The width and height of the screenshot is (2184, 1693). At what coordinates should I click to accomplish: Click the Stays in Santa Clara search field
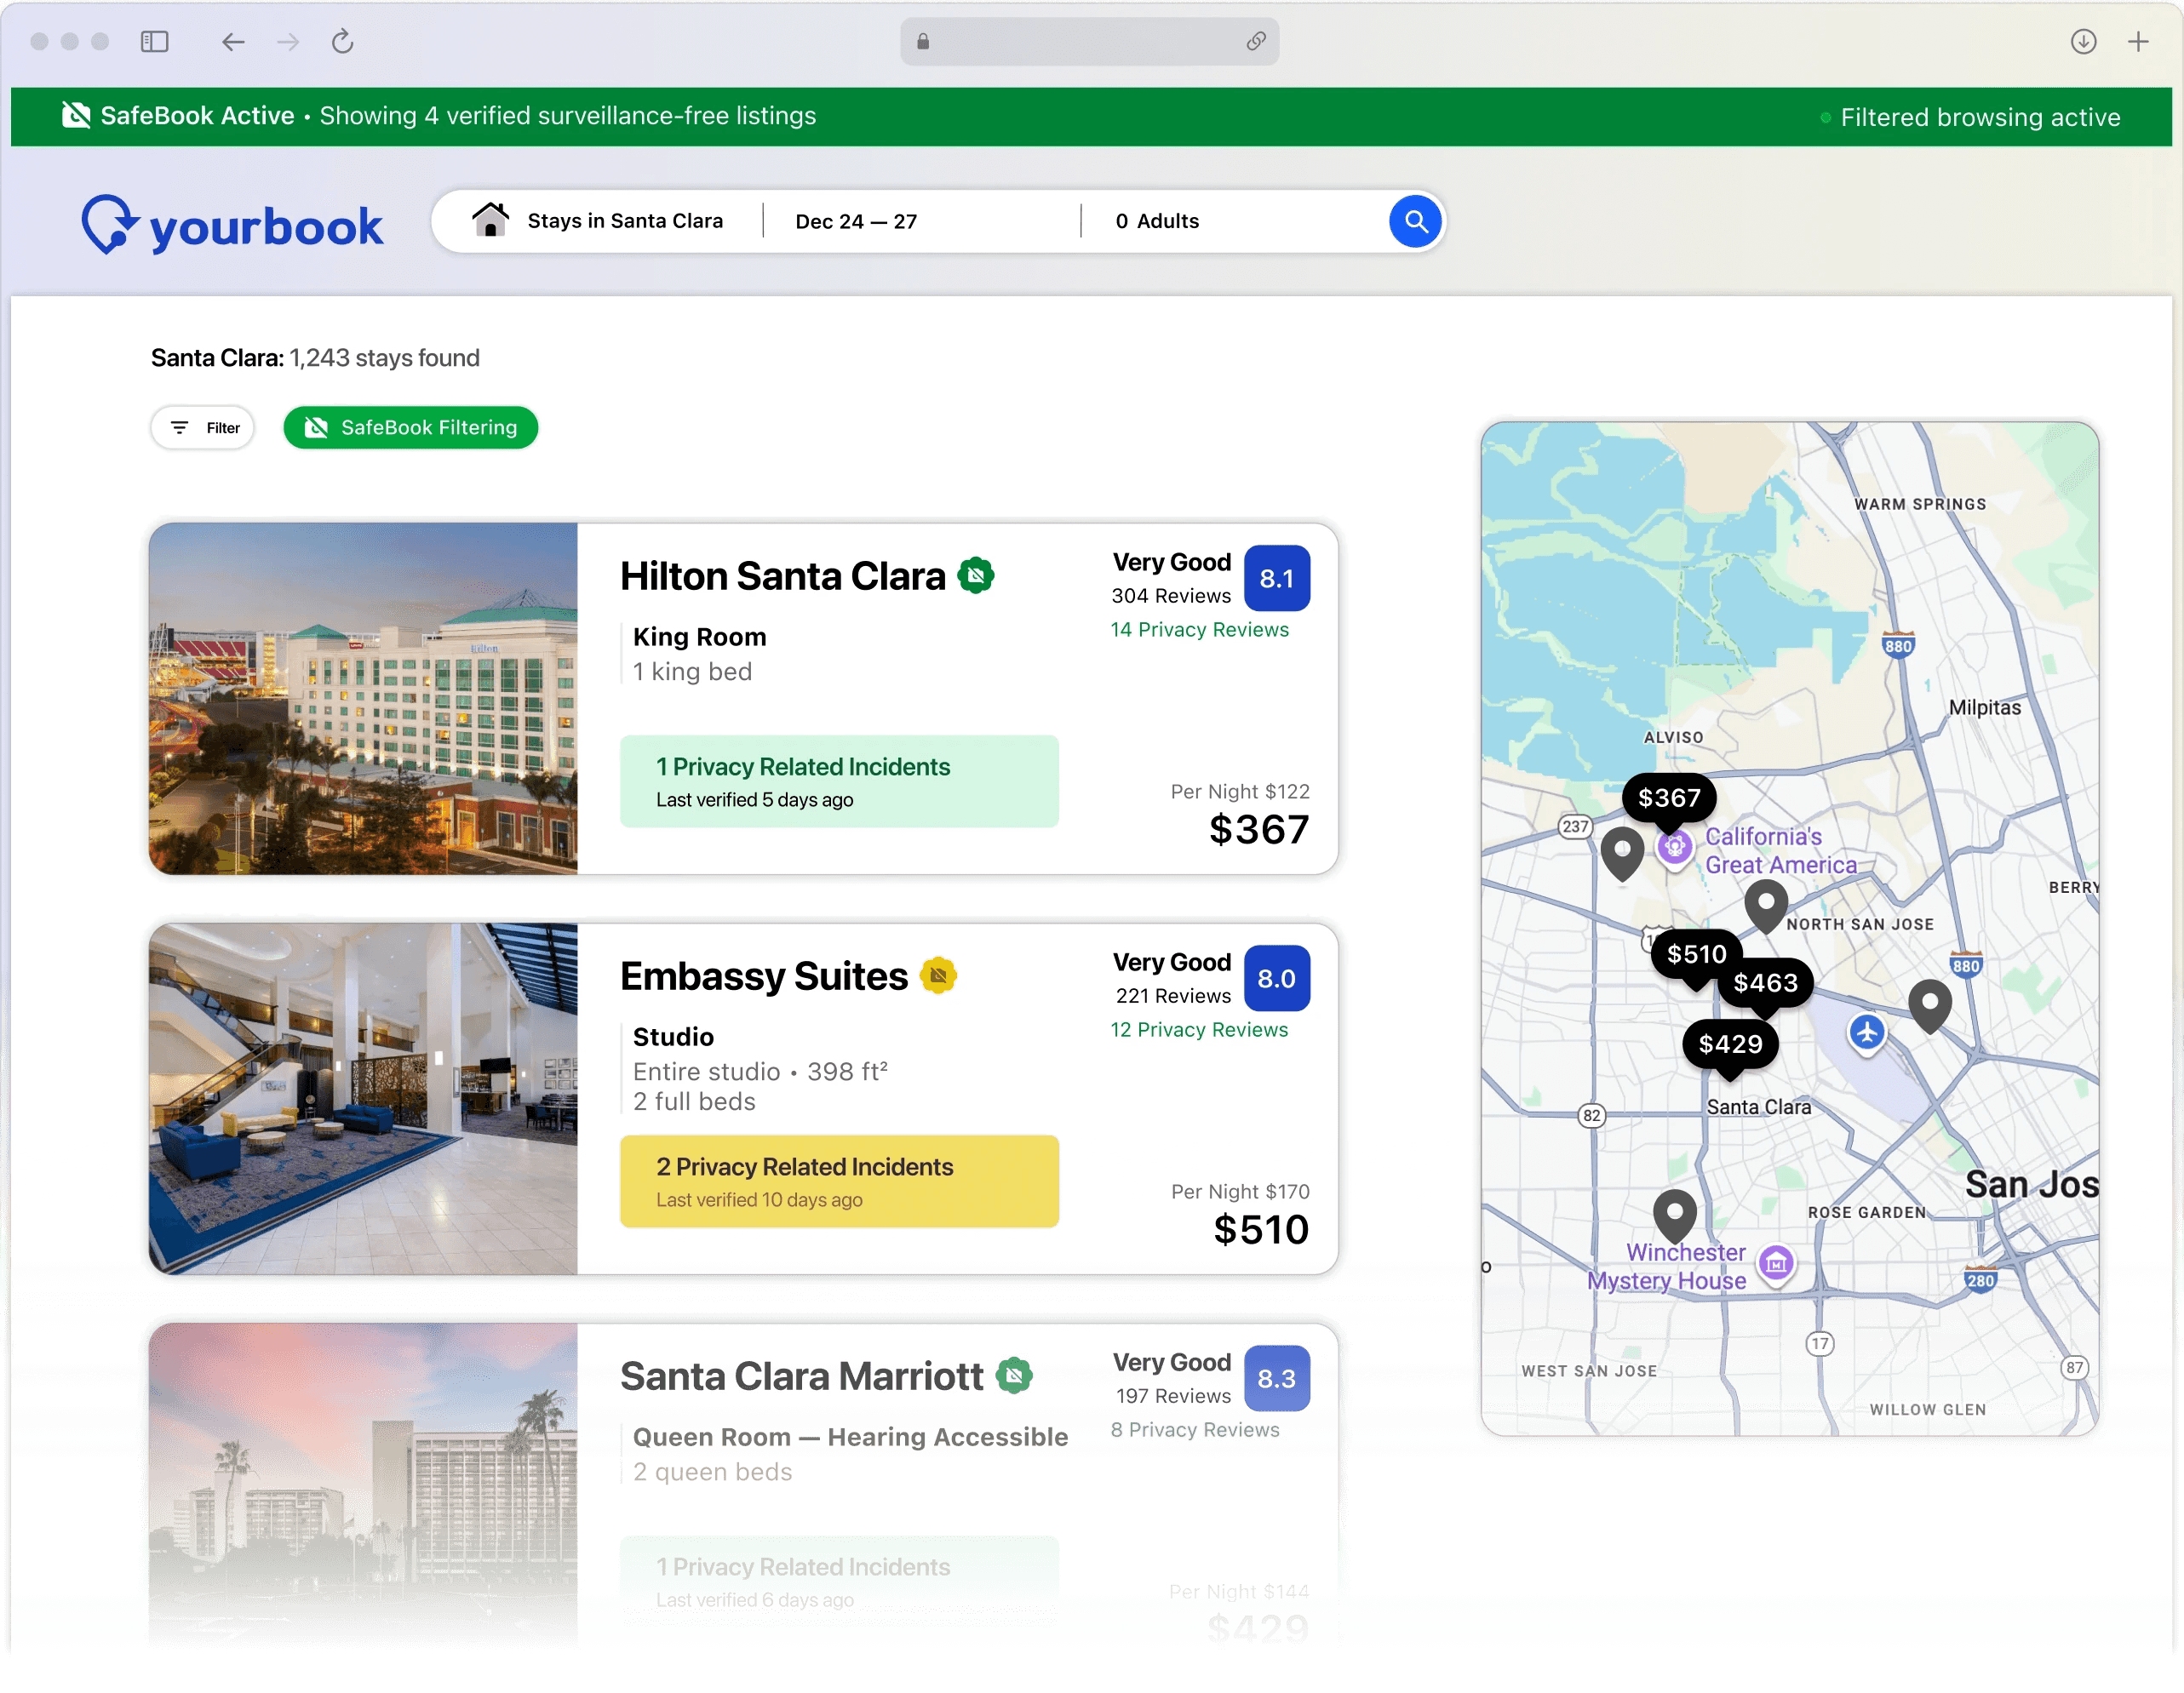click(624, 220)
